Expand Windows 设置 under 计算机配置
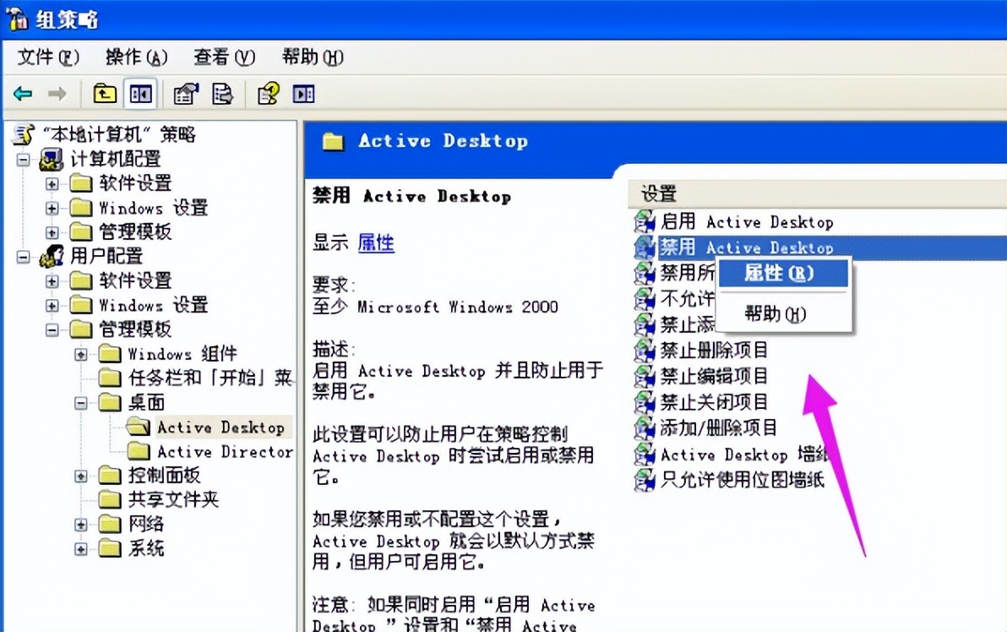 click(52, 208)
